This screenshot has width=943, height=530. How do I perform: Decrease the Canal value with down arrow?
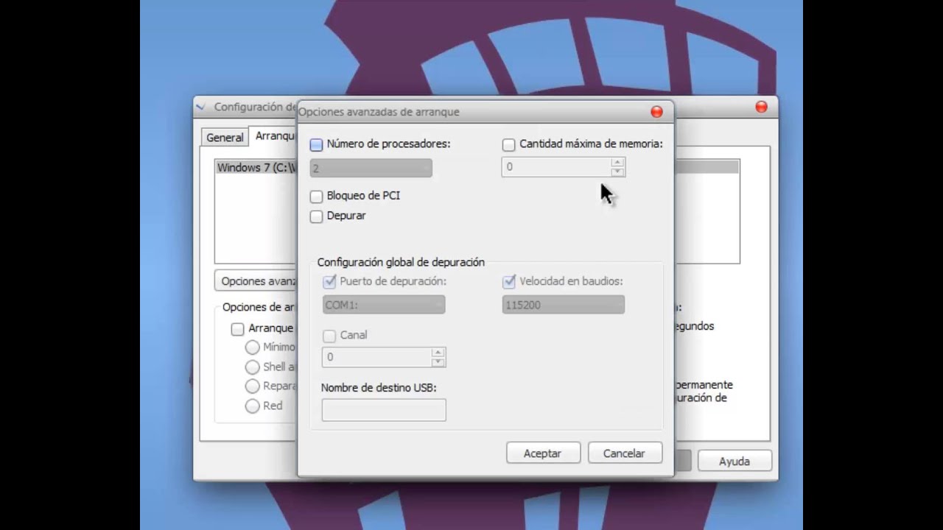click(x=438, y=361)
